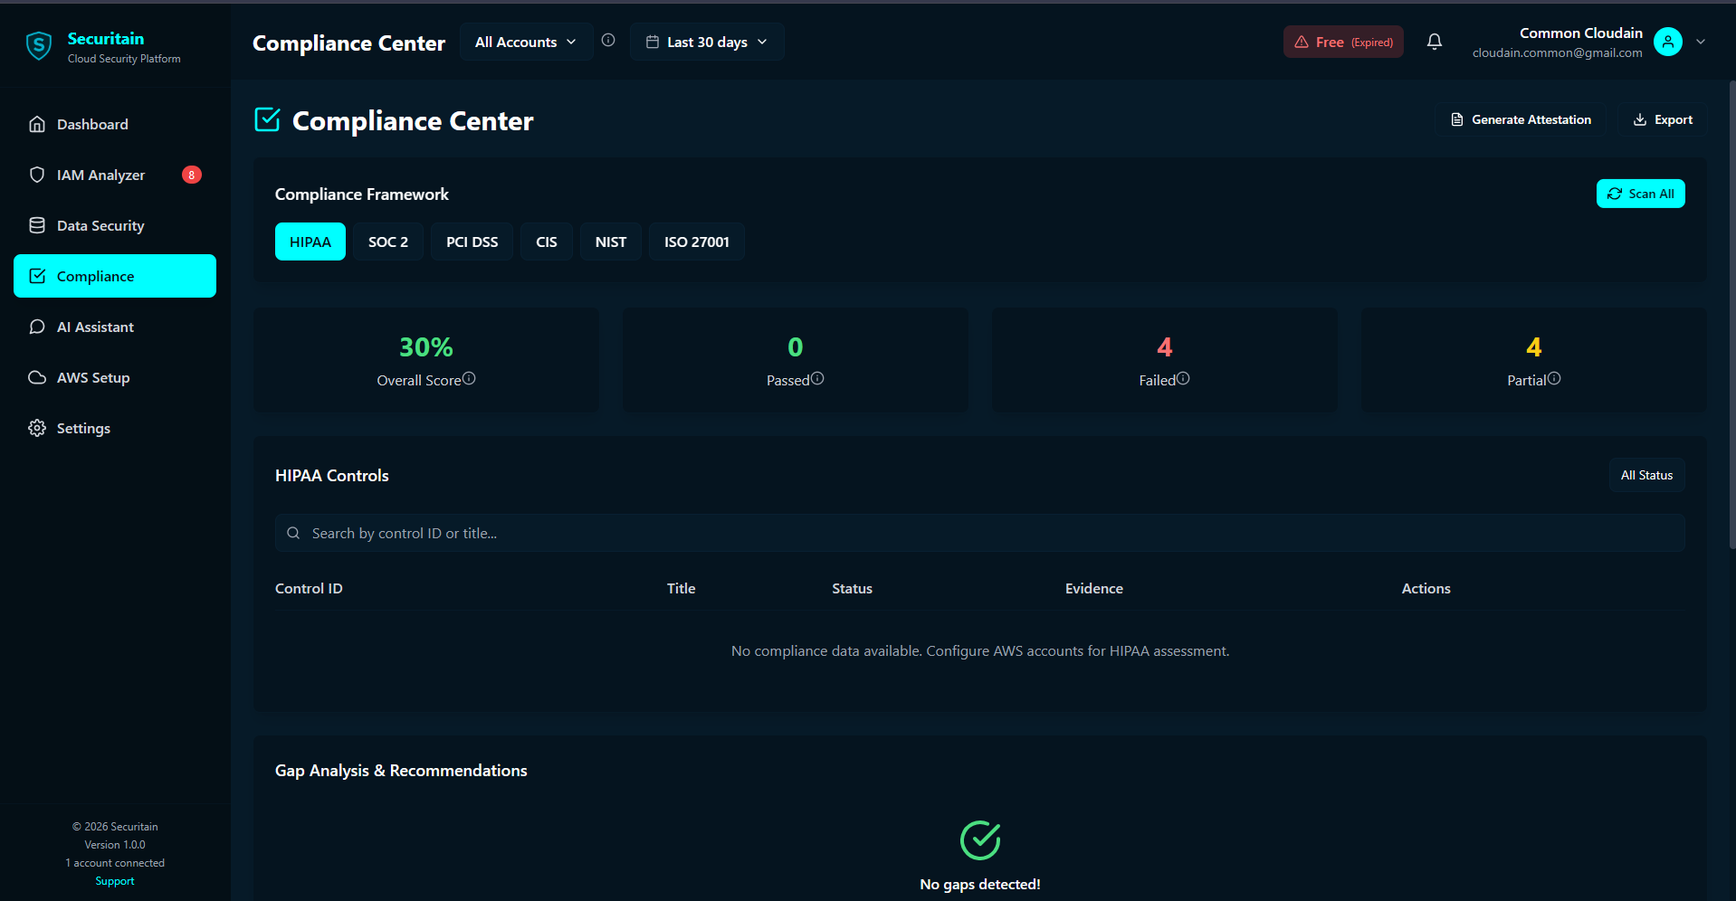
Task: Click the red 8 badge on IAM Analyzer
Action: coord(191,175)
